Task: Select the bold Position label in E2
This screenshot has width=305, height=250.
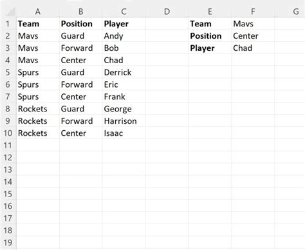Action: 206,36
